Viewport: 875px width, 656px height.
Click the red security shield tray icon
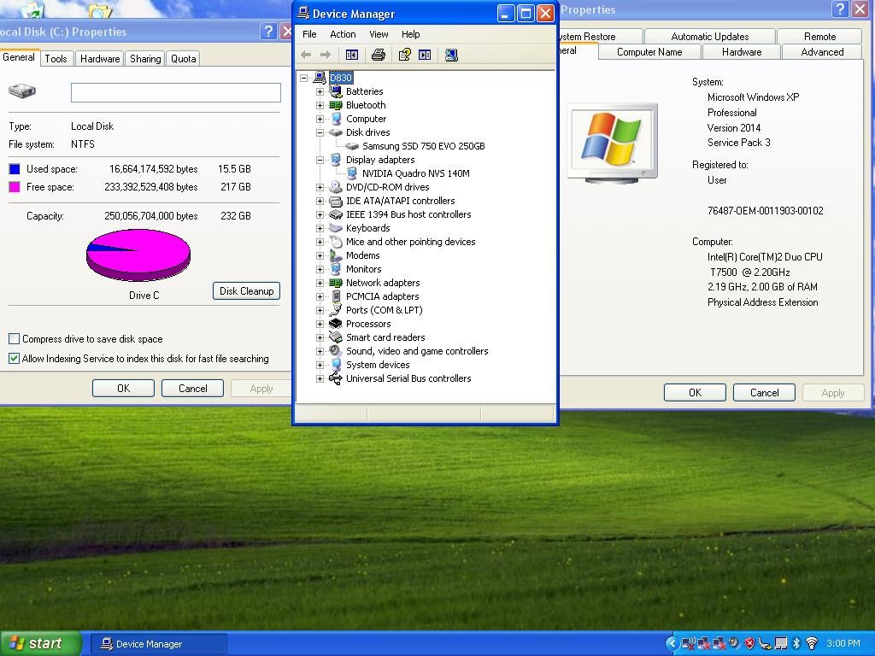click(x=749, y=644)
